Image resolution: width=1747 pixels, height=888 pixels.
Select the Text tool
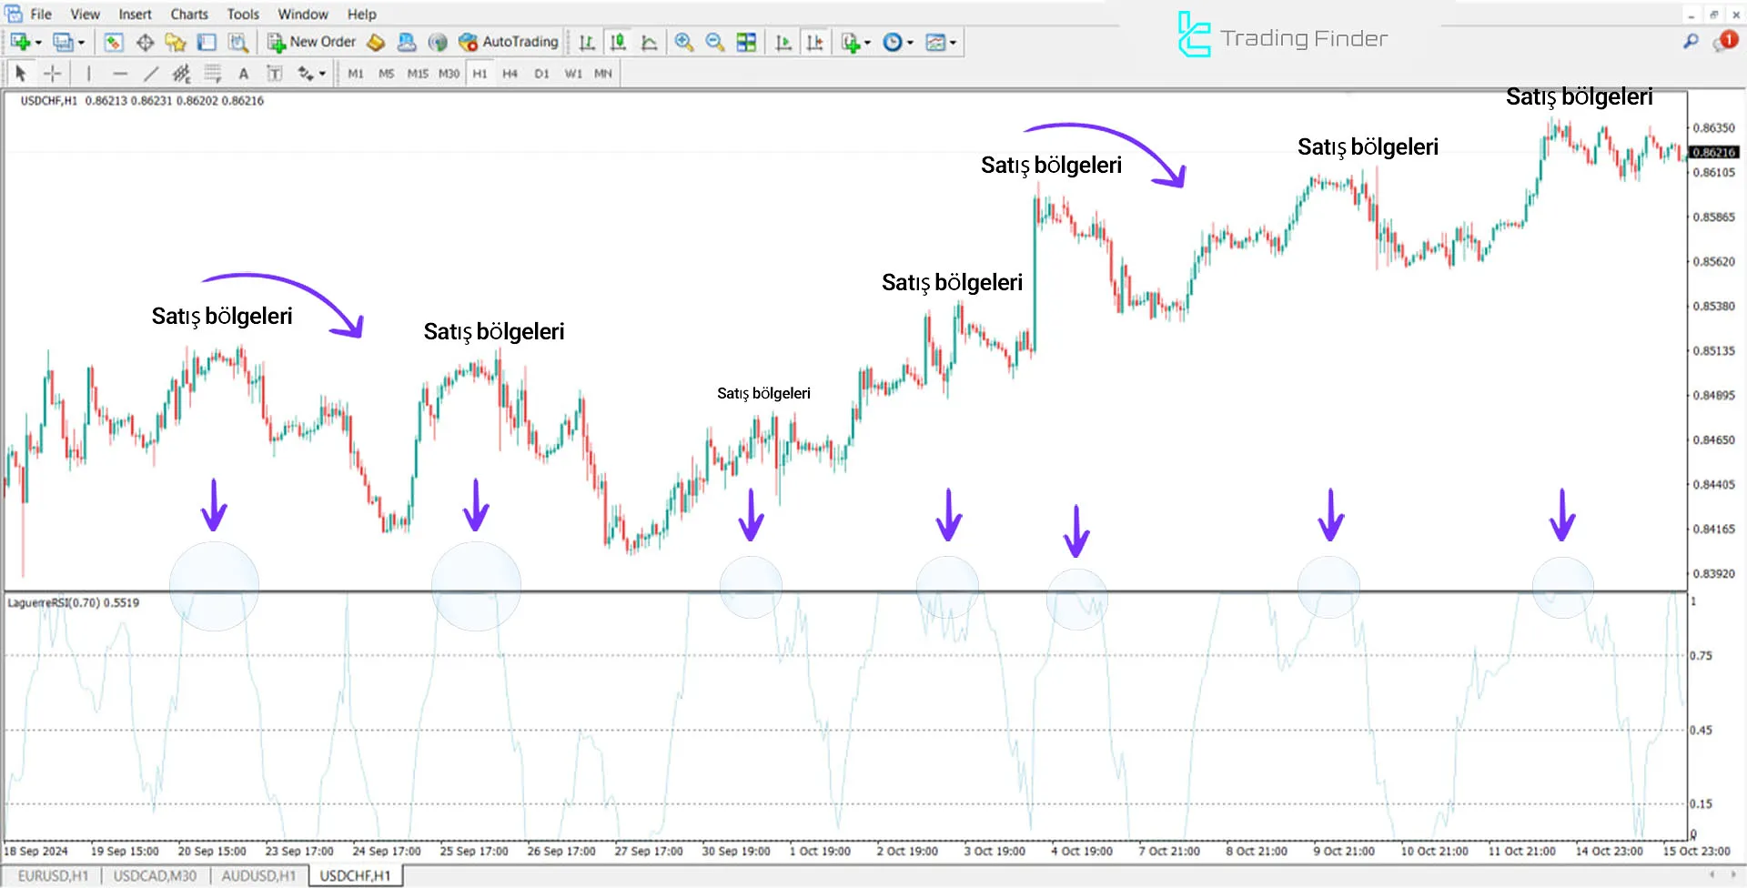coord(244,73)
